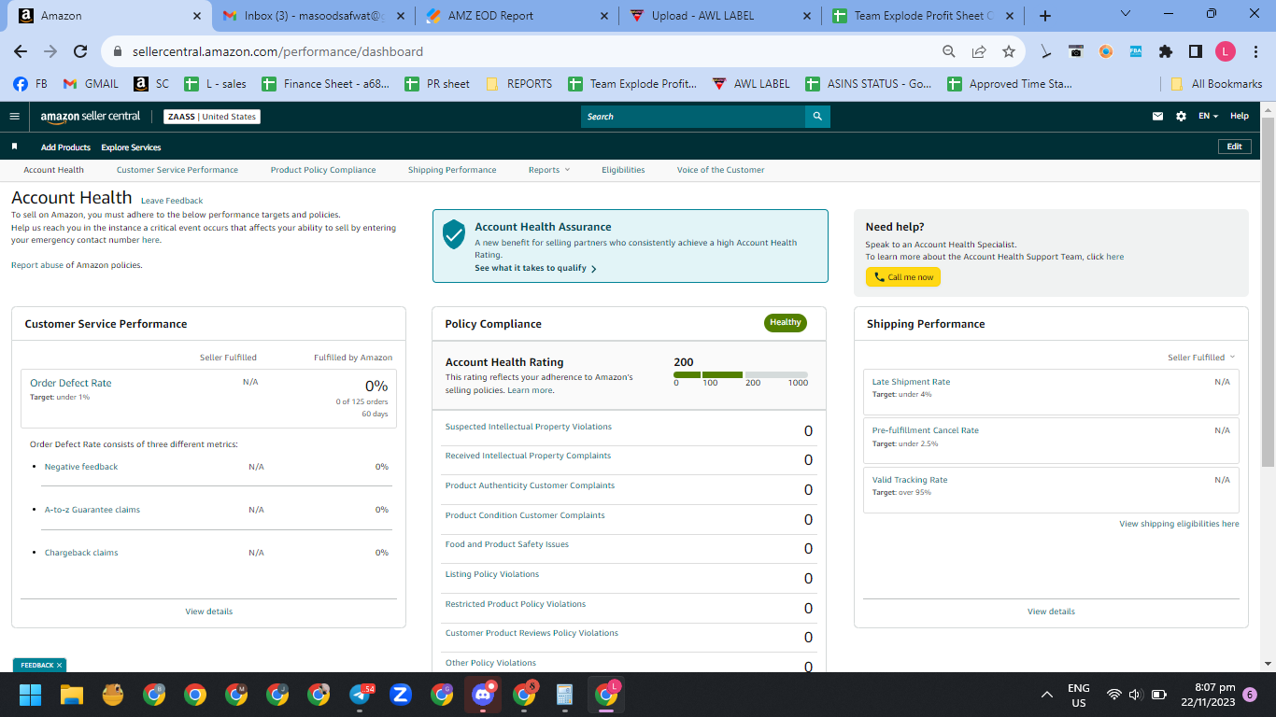The width and height of the screenshot is (1276, 717).
Task: View details for Customer Service Performance
Action: 209,612
